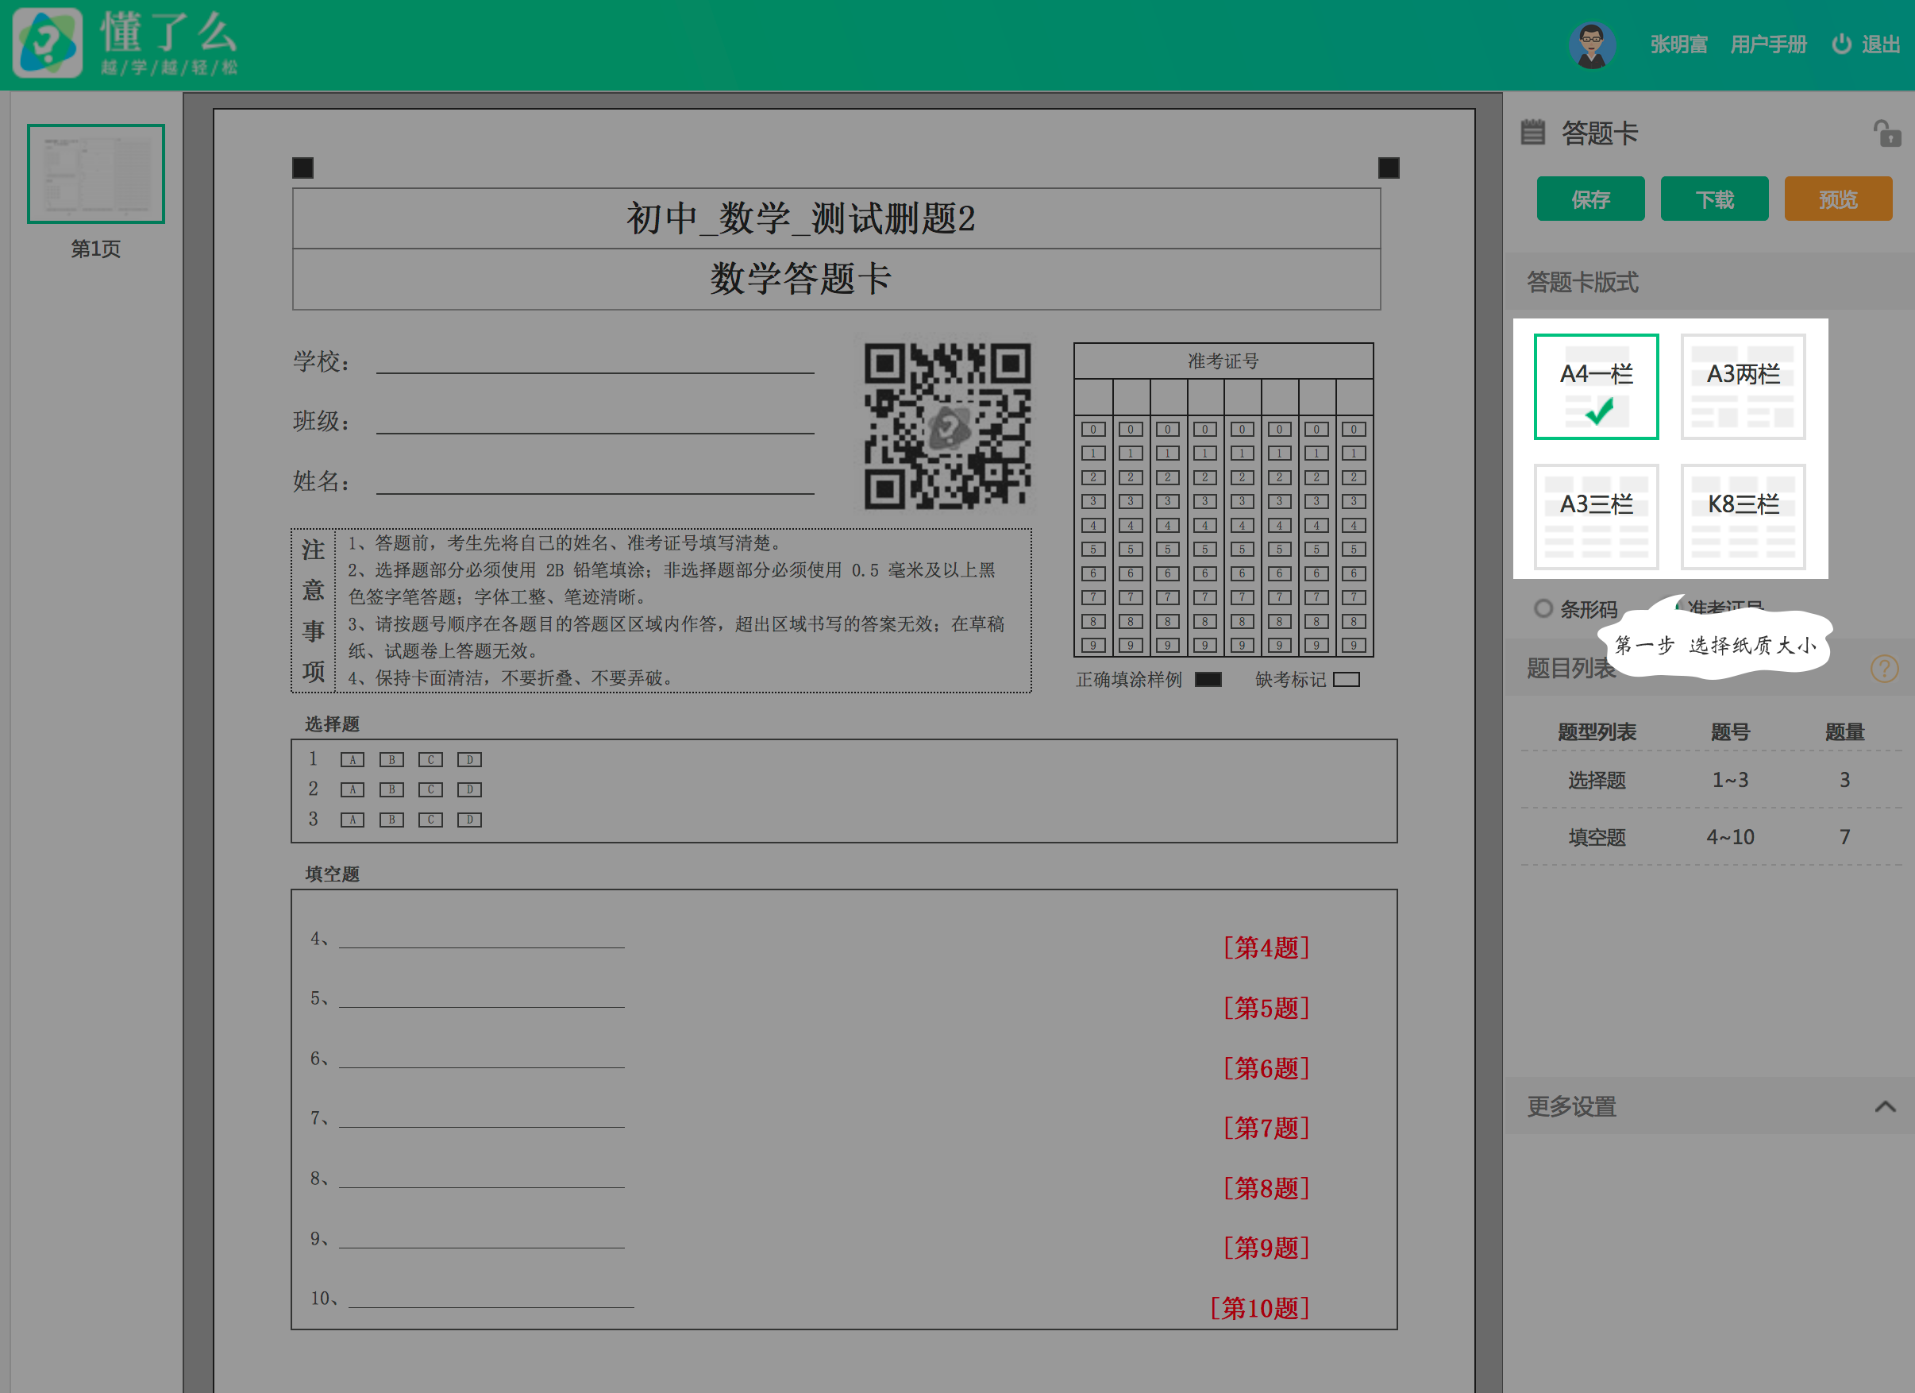Screen dimensions: 1915x1393
Task: Click the 选择题 section heading on sheet
Action: 332,724
